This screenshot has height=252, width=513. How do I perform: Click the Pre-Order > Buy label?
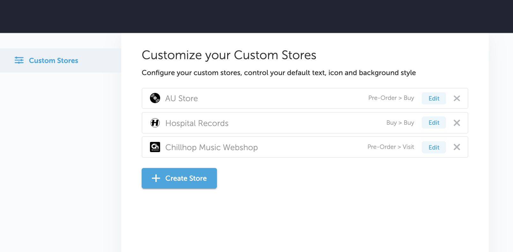coord(391,98)
